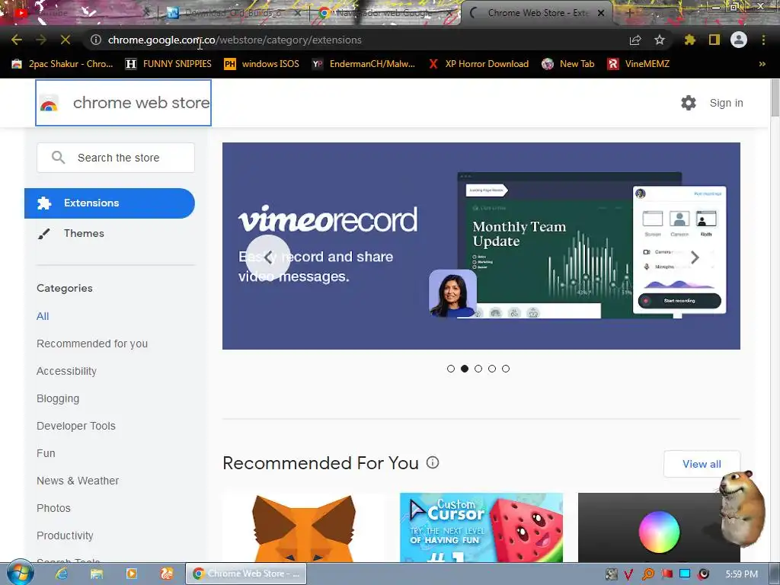Open Windows Explorer from the taskbar
Image resolution: width=780 pixels, height=585 pixels.
[97, 574]
